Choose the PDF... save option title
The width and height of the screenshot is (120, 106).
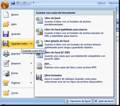(48, 64)
